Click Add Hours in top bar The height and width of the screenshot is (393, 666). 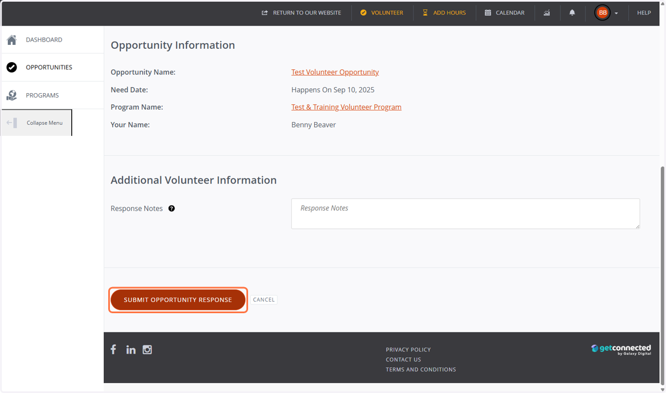(x=444, y=13)
